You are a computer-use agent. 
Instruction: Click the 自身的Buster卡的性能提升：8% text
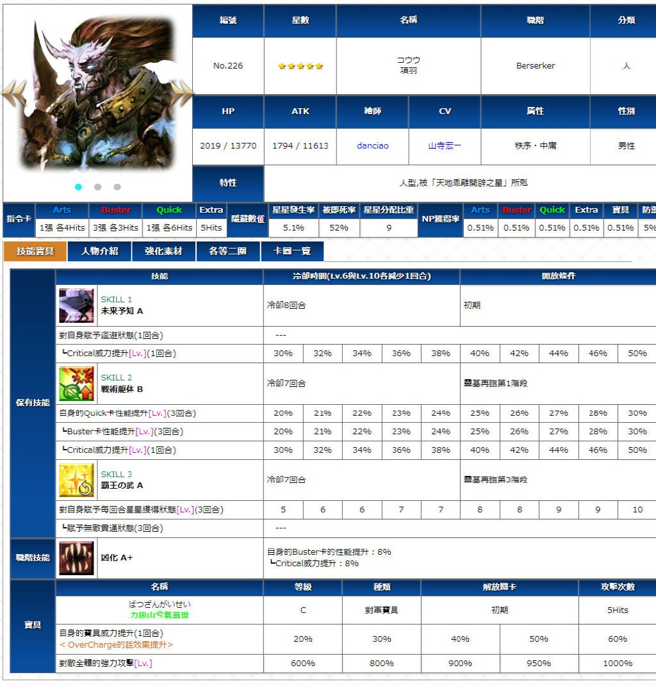(329, 552)
